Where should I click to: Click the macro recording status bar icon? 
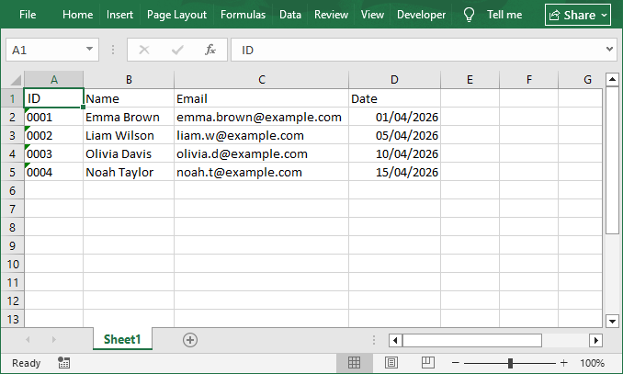coord(63,362)
